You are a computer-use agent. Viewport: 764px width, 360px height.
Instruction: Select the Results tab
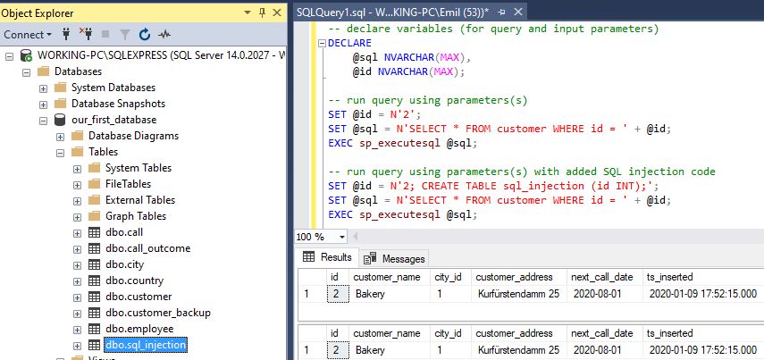327,258
